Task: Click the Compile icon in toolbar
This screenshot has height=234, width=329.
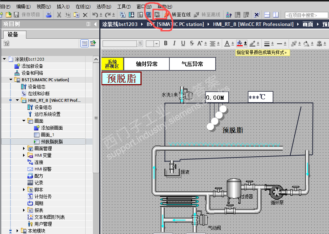Action: pyautogui.click(x=122, y=14)
